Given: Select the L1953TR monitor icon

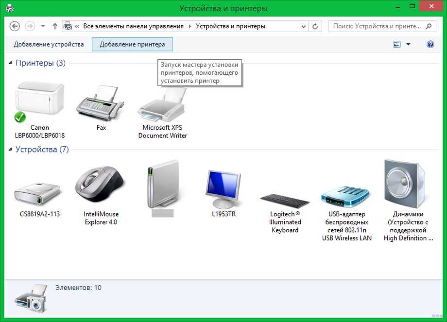Looking at the screenshot, I should click(x=223, y=189).
